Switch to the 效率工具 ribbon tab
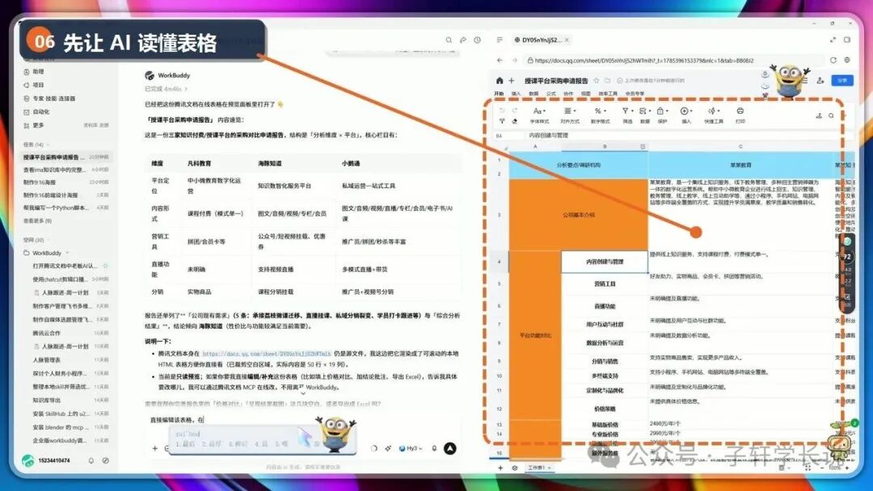 tap(607, 94)
